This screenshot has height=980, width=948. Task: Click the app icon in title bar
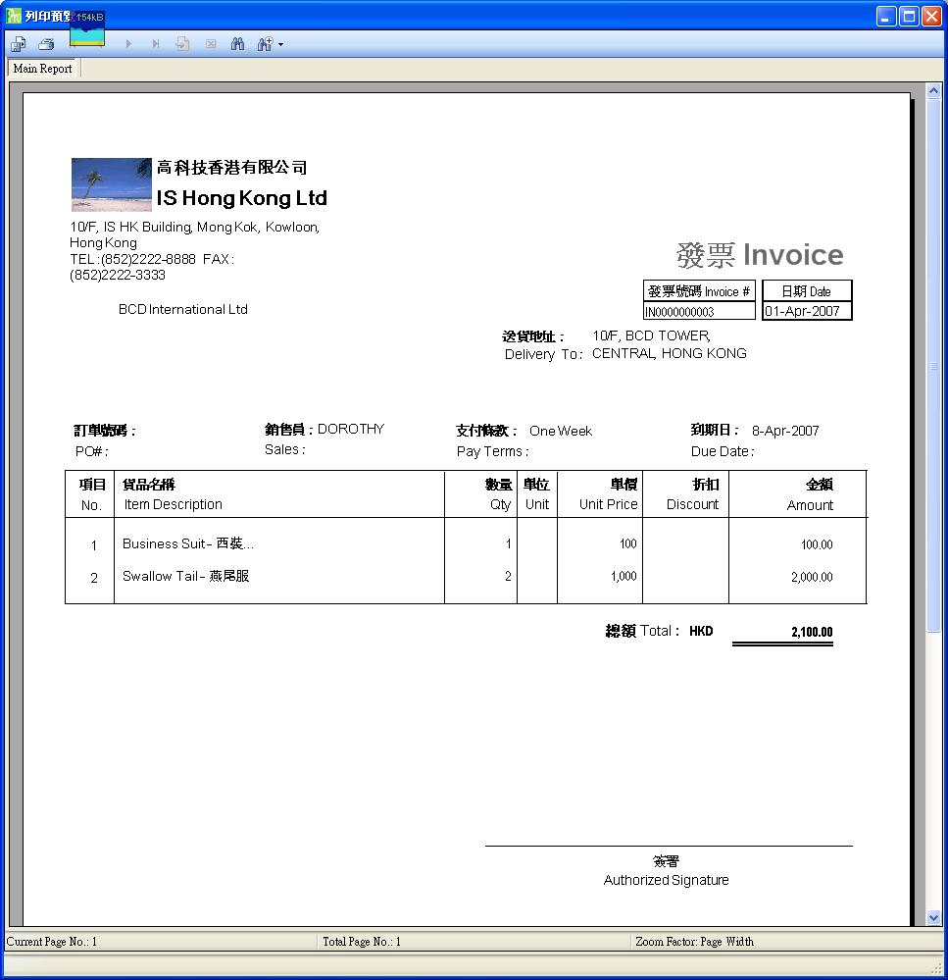click(x=14, y=17)
